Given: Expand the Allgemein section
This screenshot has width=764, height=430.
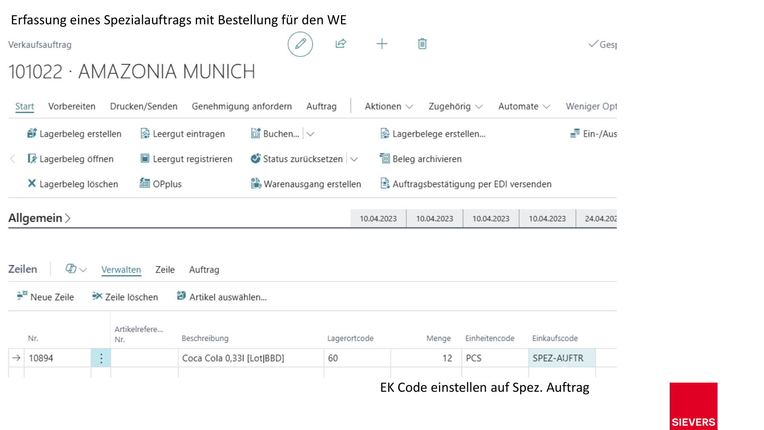Looking at the screenshot, I should (39, 218).
